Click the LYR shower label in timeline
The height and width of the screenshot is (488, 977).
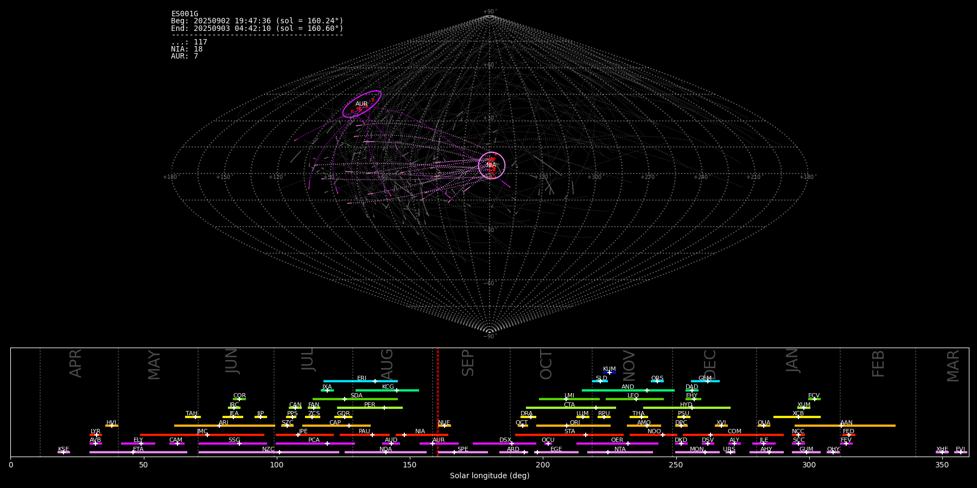click(96, 432)
